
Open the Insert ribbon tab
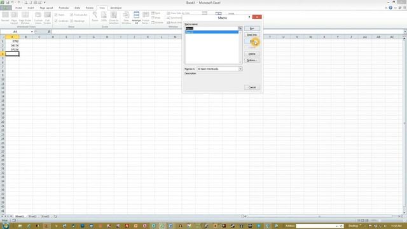tap(31, 8)
